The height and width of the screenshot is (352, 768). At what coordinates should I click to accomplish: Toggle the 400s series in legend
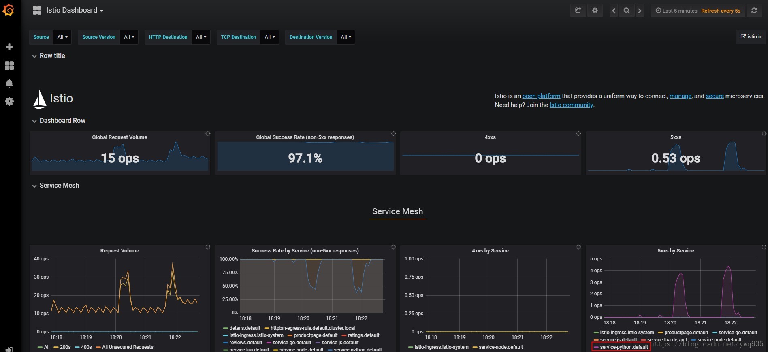(86, 347)
